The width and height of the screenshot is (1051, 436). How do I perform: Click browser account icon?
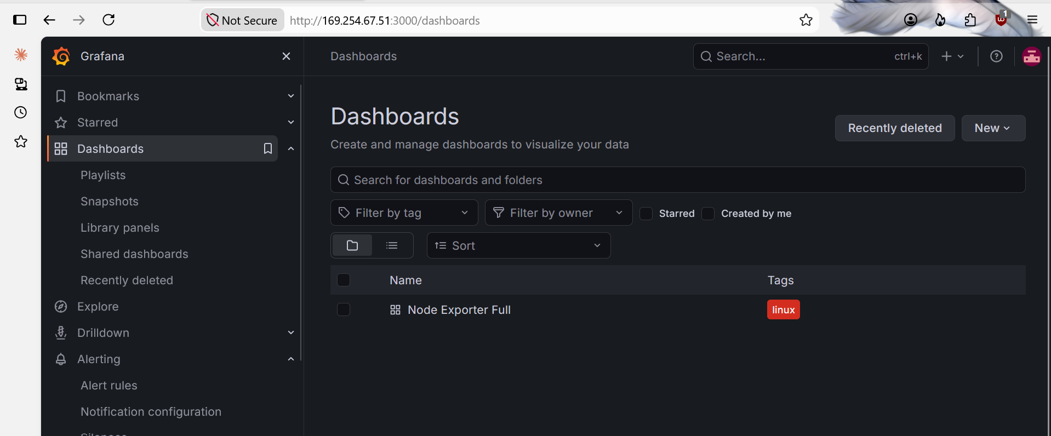click(911, 20)
